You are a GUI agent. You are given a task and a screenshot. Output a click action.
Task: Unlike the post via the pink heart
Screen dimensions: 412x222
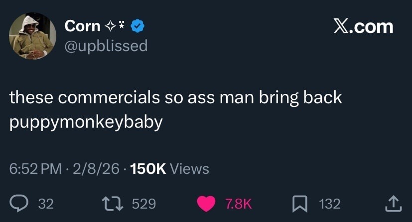tap(205, 203)
